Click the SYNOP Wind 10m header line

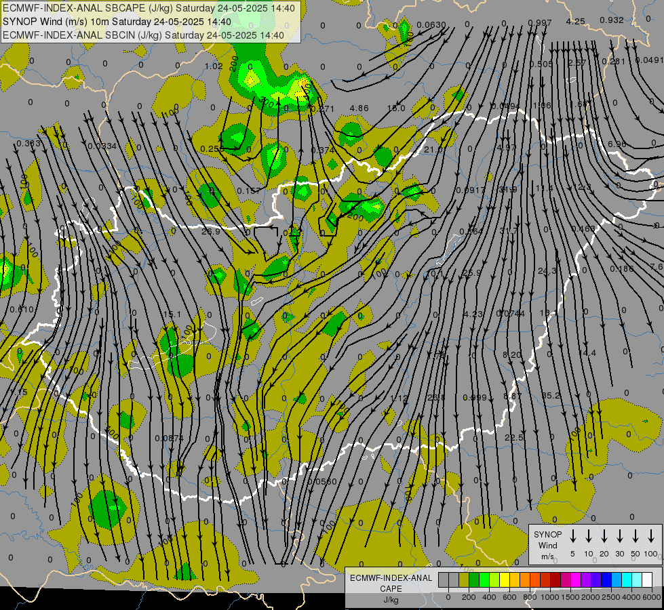(117, 22)
